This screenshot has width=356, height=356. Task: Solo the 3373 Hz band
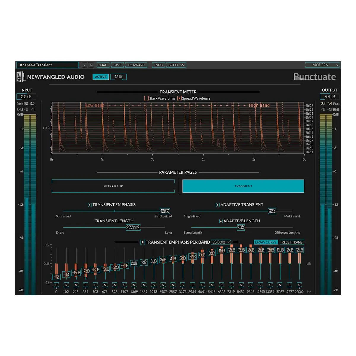(182, 285)
